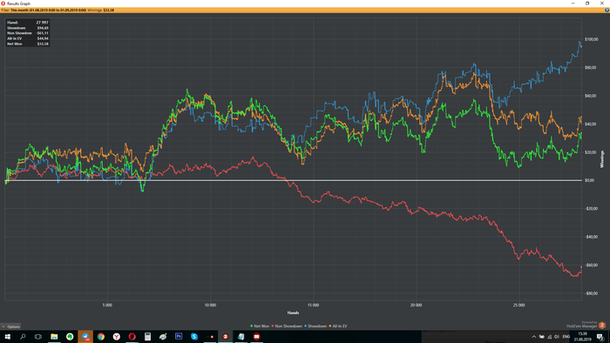Open the Calculator taskbar icon
The width and height of the screenshot is (610, 343).
click(147, 337)
